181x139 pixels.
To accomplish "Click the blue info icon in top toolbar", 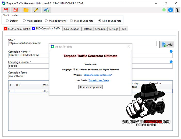I will point(170,10).
